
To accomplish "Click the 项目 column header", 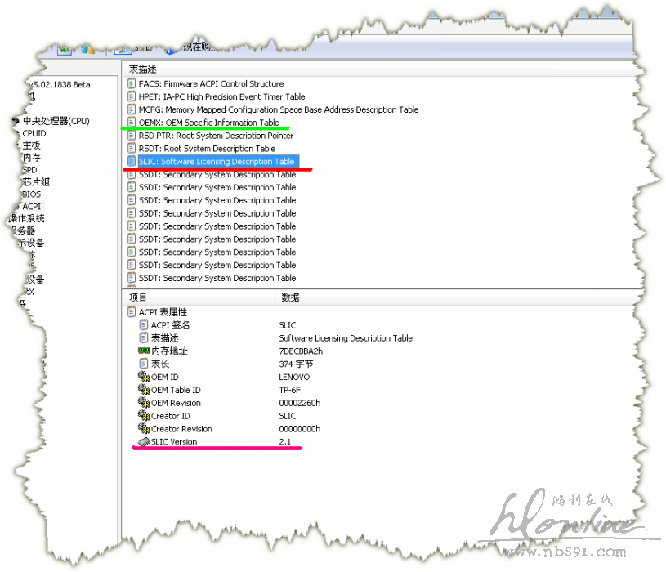I will tap(138, 297).
